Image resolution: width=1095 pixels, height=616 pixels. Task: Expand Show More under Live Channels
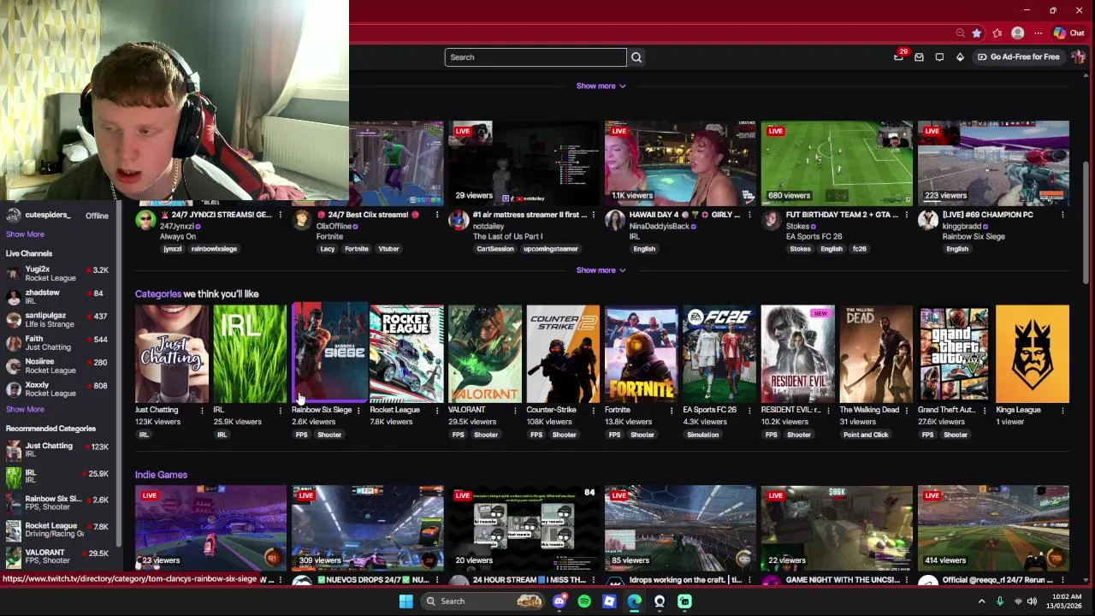(25, 409)
